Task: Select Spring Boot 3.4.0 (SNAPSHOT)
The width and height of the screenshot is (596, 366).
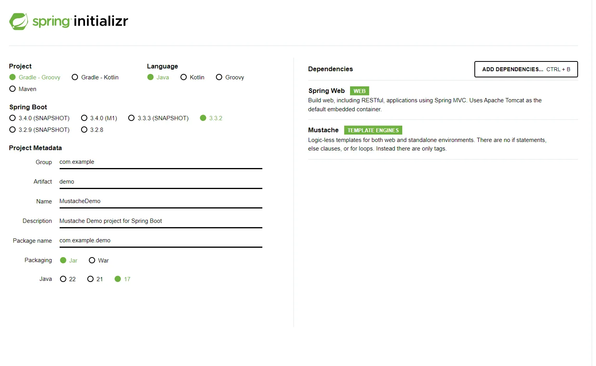Action: pos(13,118)
